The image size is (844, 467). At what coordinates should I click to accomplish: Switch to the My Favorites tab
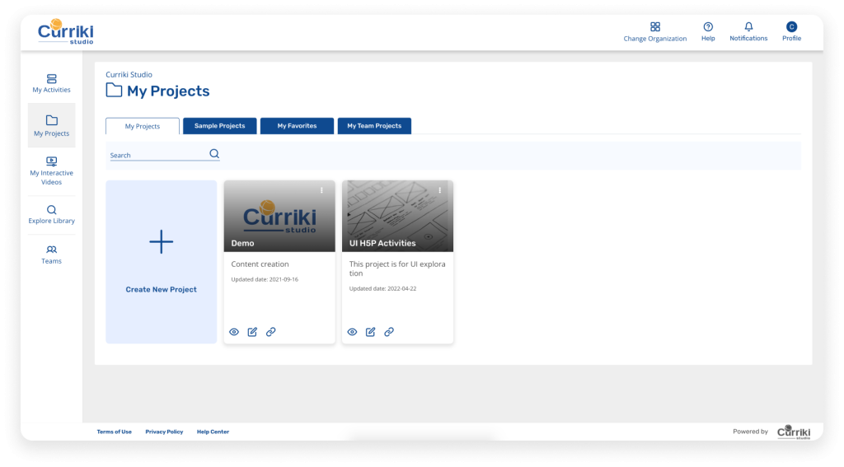click(297, 126)
